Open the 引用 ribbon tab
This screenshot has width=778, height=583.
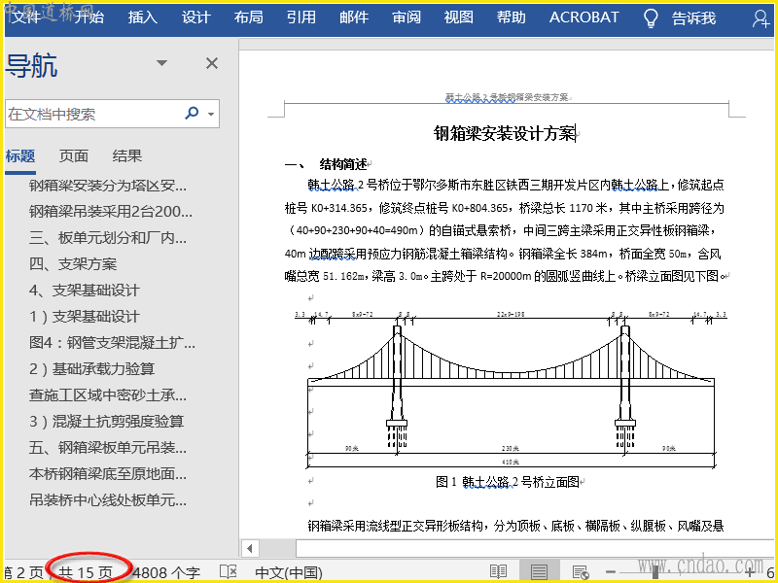301,17
